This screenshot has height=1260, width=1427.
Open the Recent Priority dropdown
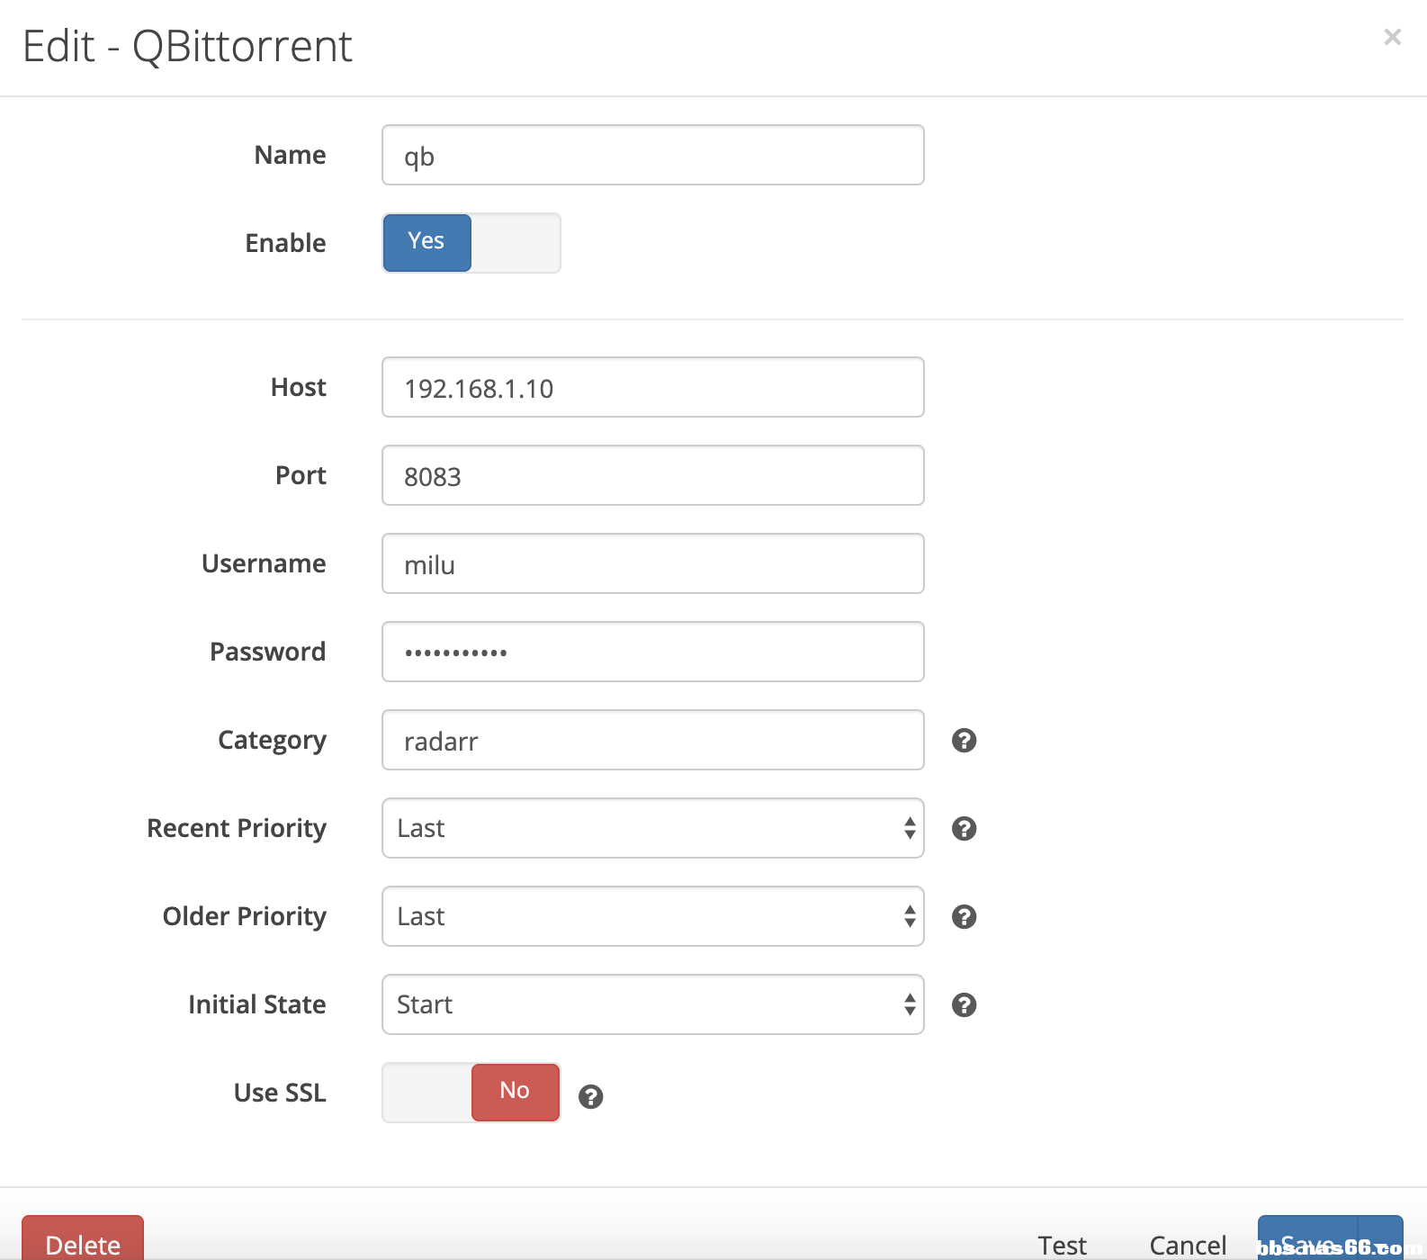coord(653,828)
